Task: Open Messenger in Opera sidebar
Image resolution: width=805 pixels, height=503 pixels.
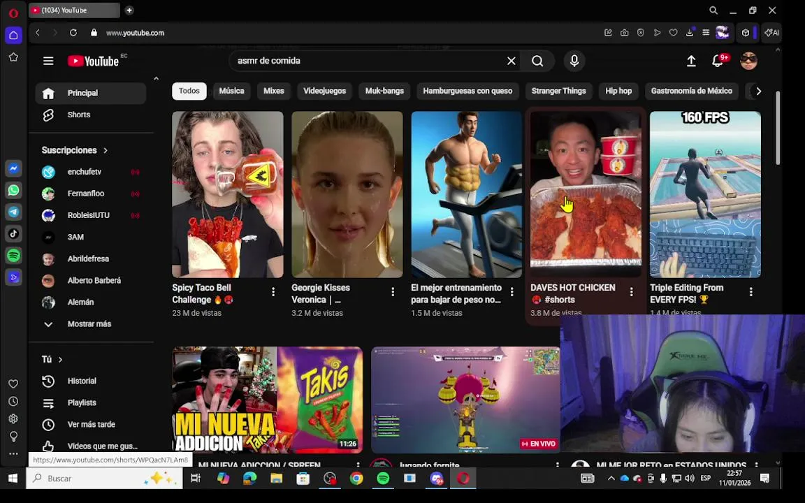Action: [x=14, y=168]
